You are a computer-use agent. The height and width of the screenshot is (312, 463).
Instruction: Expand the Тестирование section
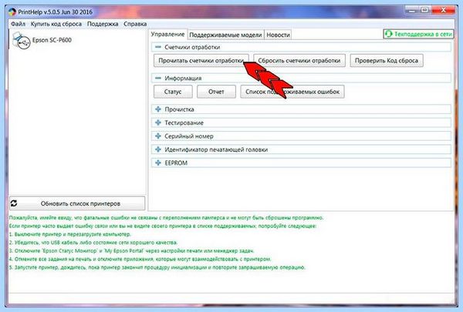point(158,122)
